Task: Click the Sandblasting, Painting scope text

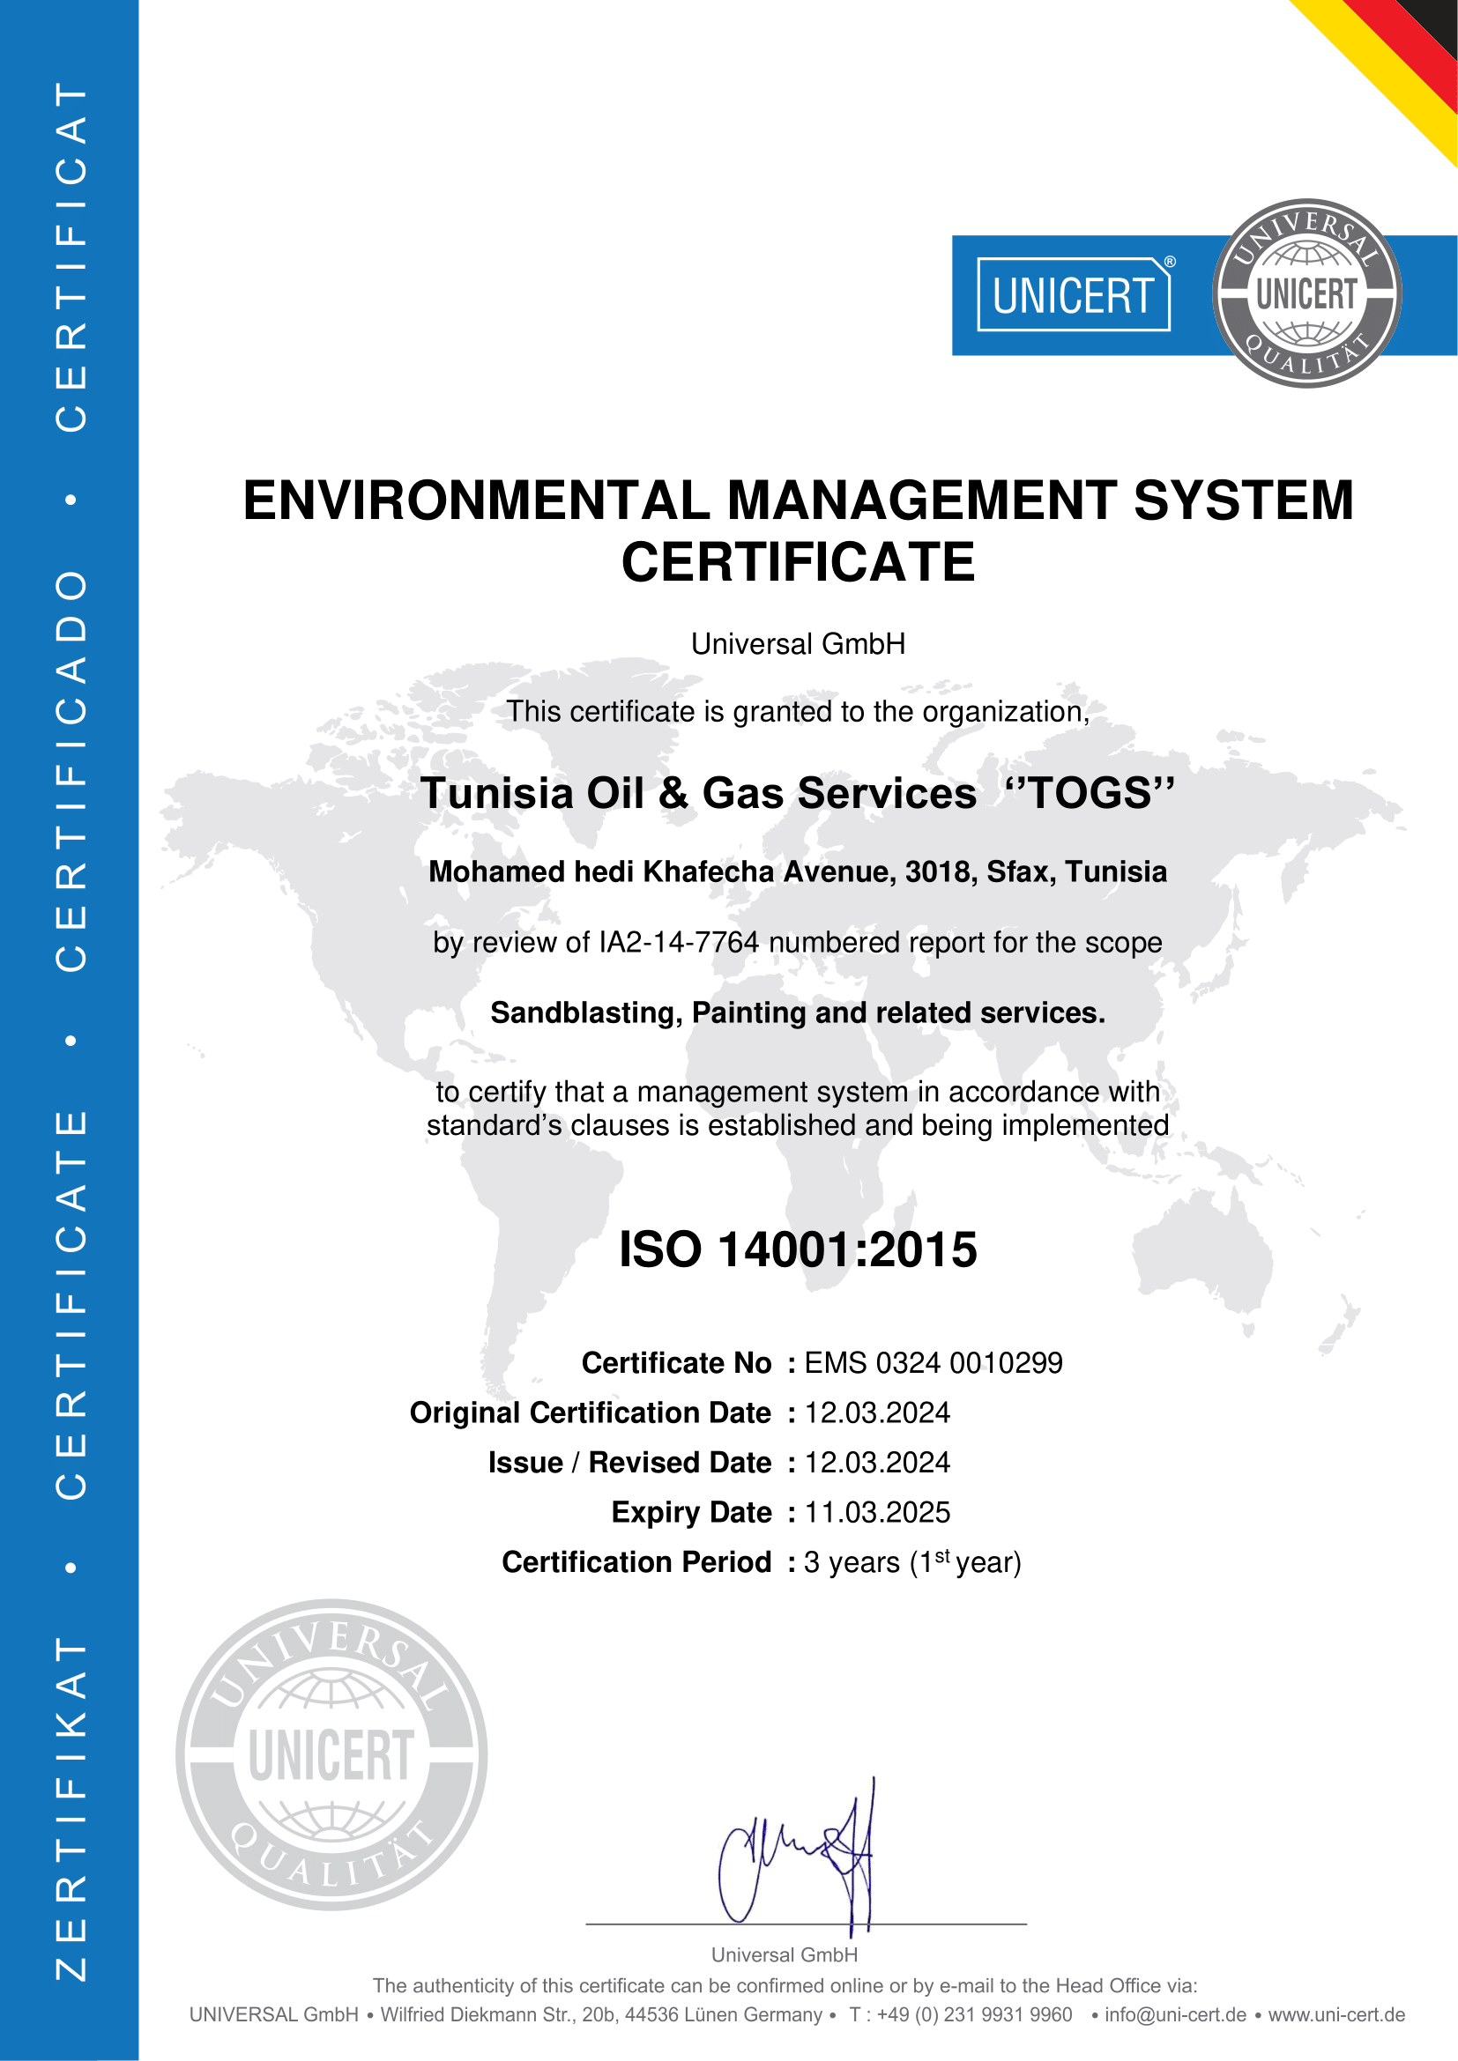Action: point(797,1012)
